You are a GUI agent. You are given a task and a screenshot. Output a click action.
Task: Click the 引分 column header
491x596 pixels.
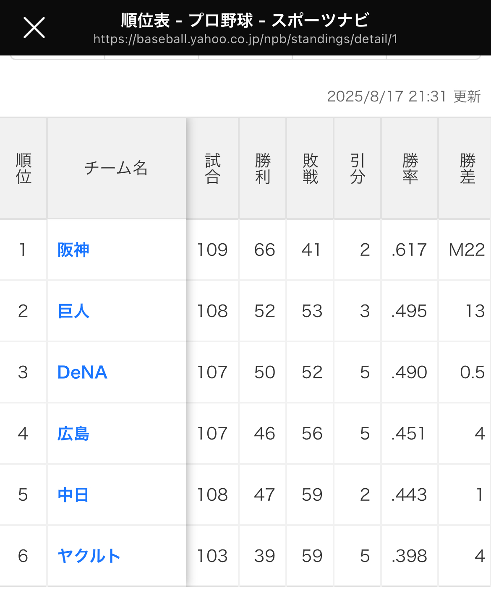[x=358, y=169]
